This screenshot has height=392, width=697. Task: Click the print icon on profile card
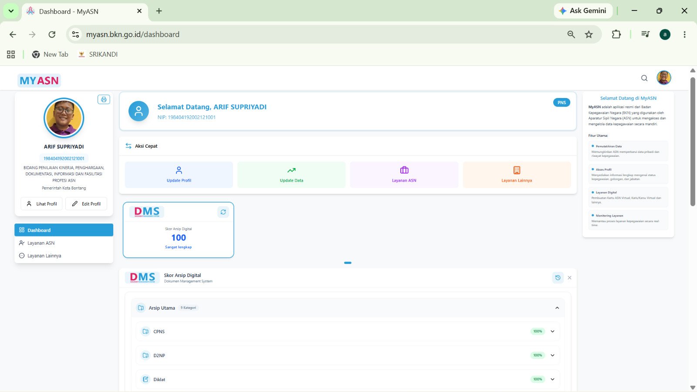[104, 100]
